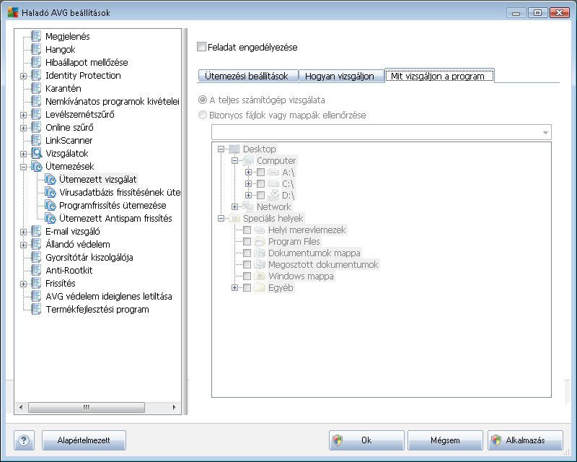Select the Anti-Rootkit tree label

(x=69, y=271)
